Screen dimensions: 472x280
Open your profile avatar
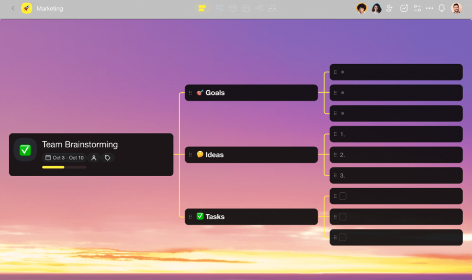[456, 8]
